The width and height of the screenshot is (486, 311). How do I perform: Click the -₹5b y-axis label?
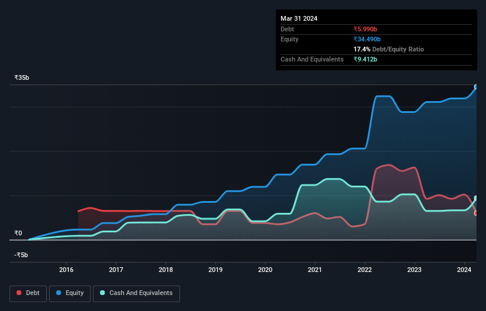click(x=21, y=255)
